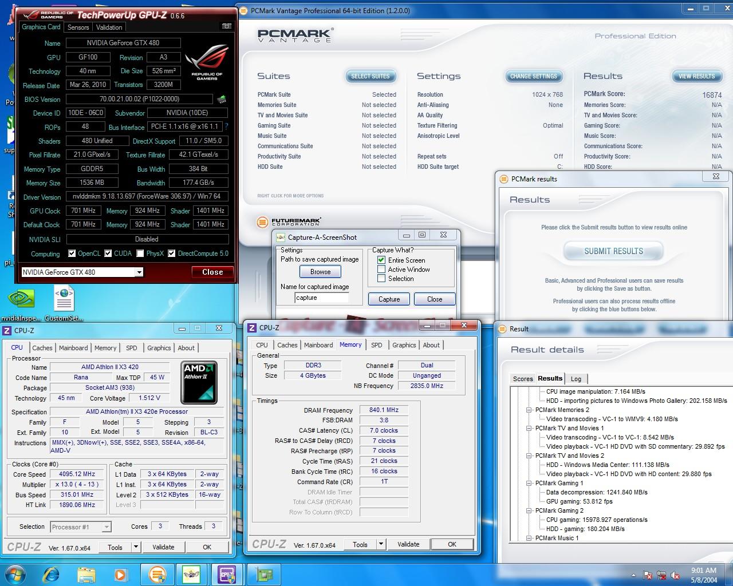Open Tools dropdown arrow in left CPU-Z
Image resolution: width=733 pixels, height=586 pixels.
coord(136,547)
